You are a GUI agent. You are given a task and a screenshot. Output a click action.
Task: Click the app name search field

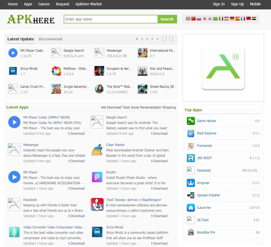click(110, 19)
